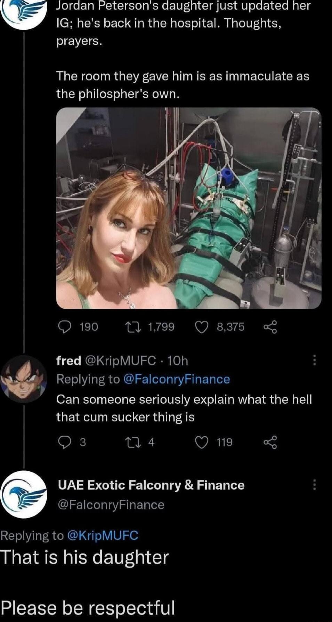Viewport: 332px width, 622px height.
Task: Open the @FalconryFinance mention in fred's reply
Action: 177,379
